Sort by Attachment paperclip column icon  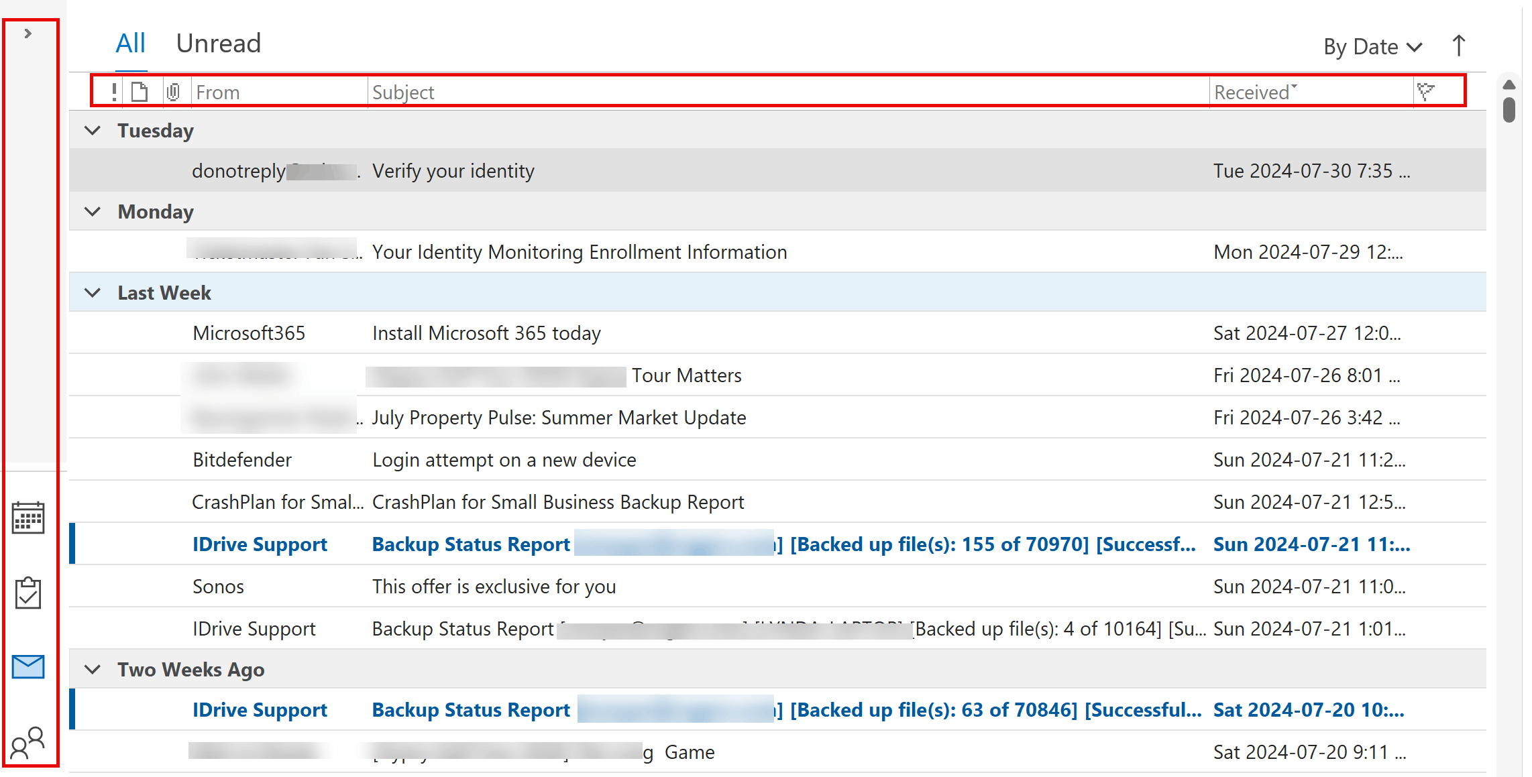click(x=173, y=92)
